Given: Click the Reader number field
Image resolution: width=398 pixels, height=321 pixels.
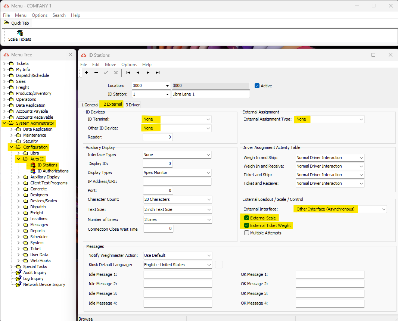Looking at the screenshot, I should coord(158,137).
